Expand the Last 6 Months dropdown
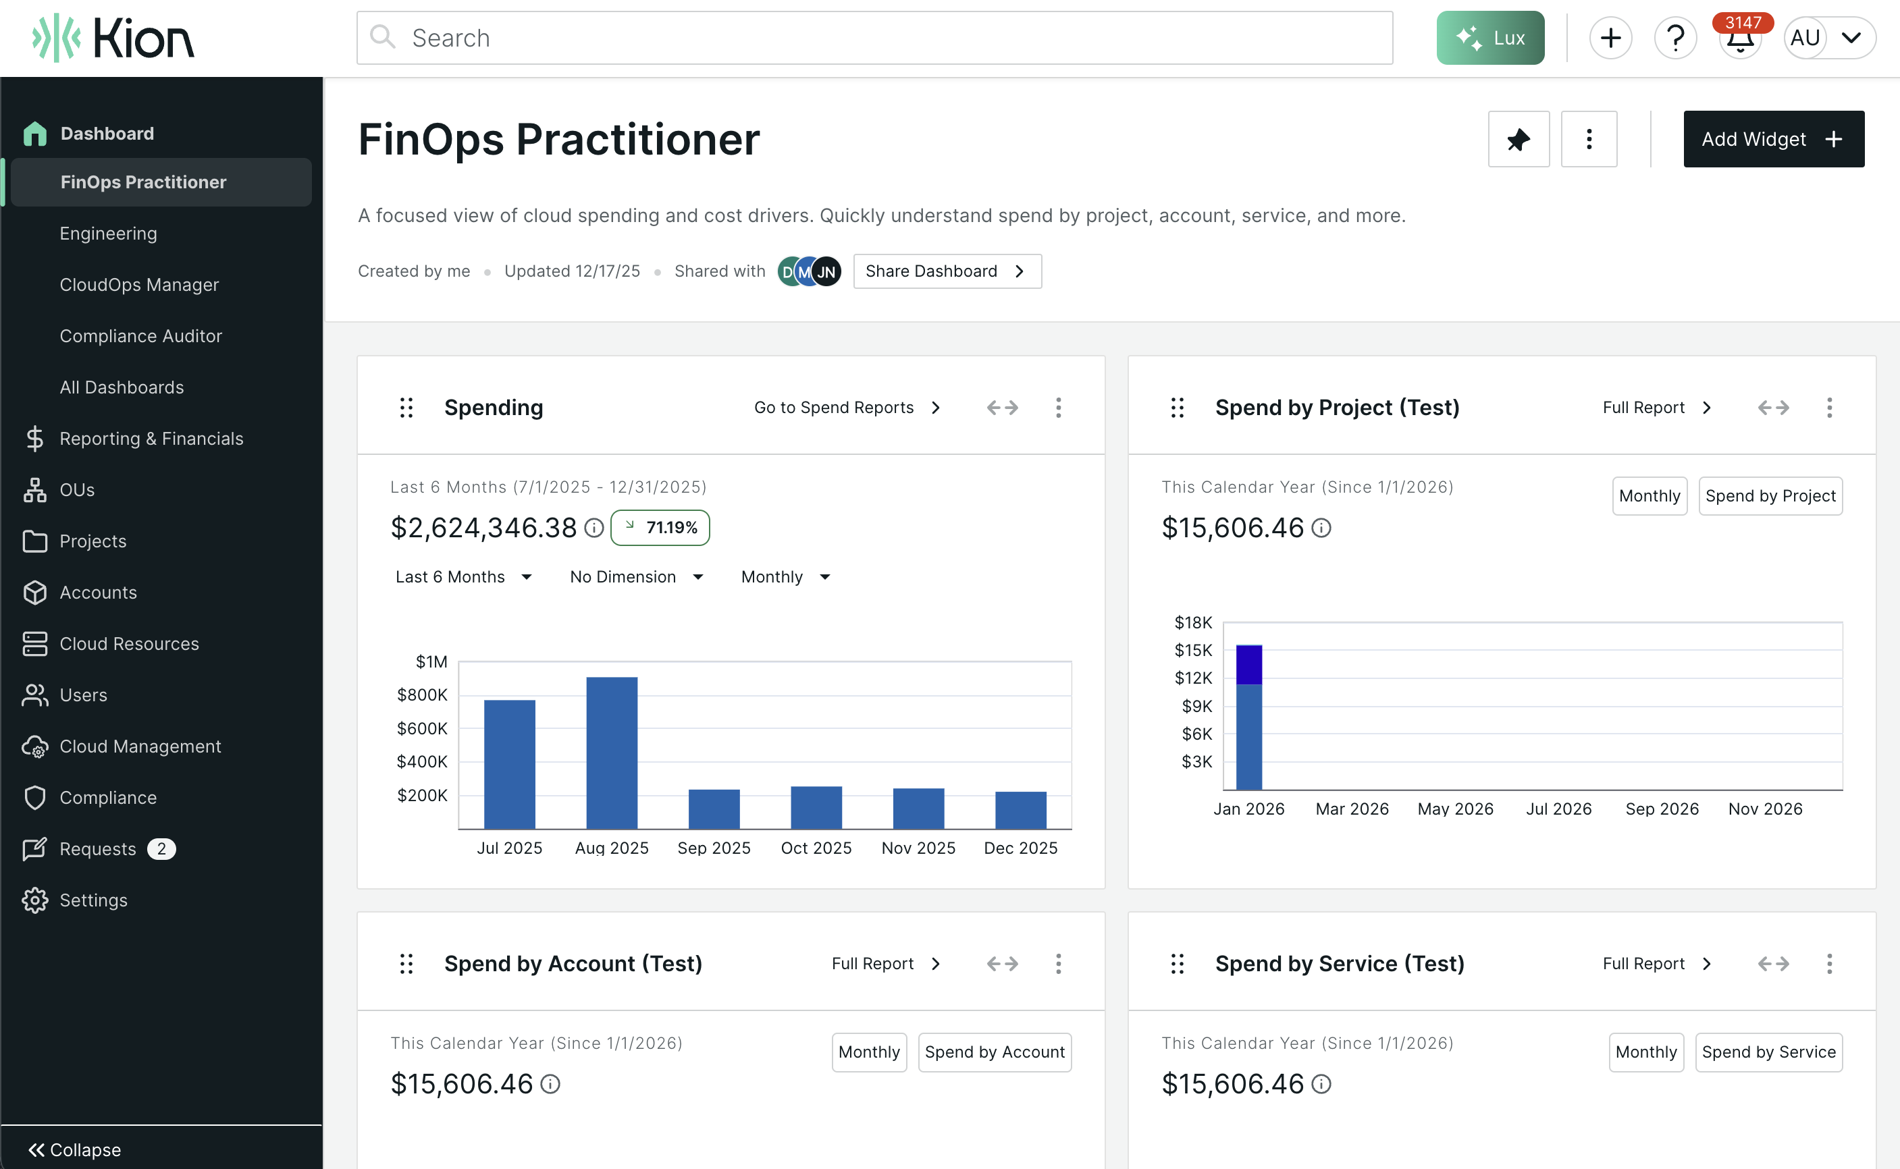1900x1169 pixels. pyautogui.click(x=463, y=577)
